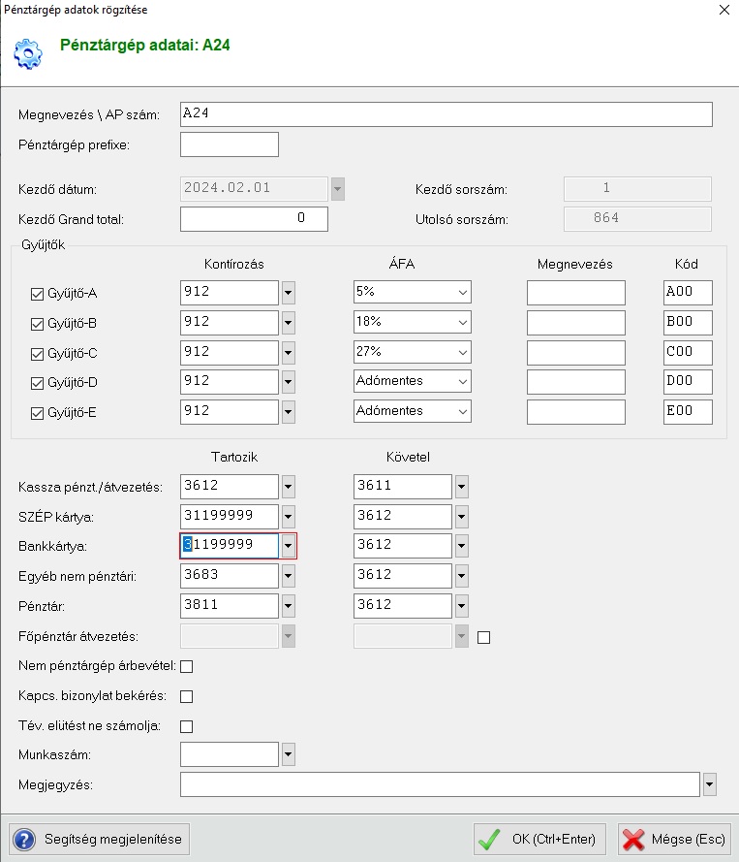This screenshot has width=739, height=862.
Task: Click the red X Mégse icon
Action: 633,838
